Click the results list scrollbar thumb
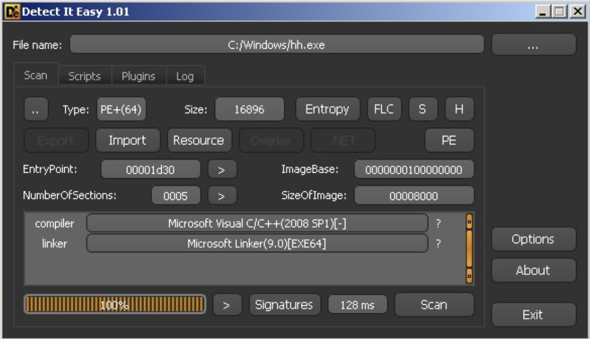This screenshot has width=590, height=339. coord(469,249)
